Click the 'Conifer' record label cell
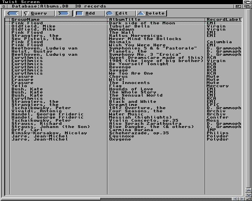Viewport: 252px width, 201px height. point(218,117)
